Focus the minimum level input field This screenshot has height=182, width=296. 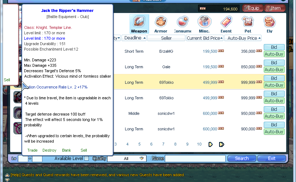[x=23, y=159]
